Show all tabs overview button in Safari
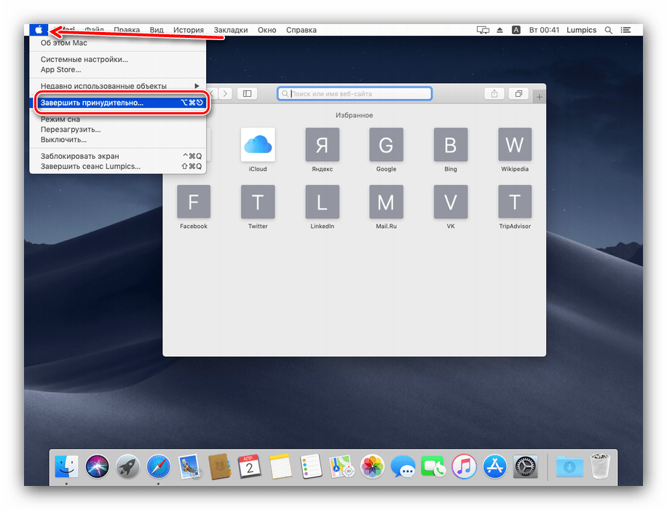Image resolution: width=667 pixels, height=510 pixels. 518,94
